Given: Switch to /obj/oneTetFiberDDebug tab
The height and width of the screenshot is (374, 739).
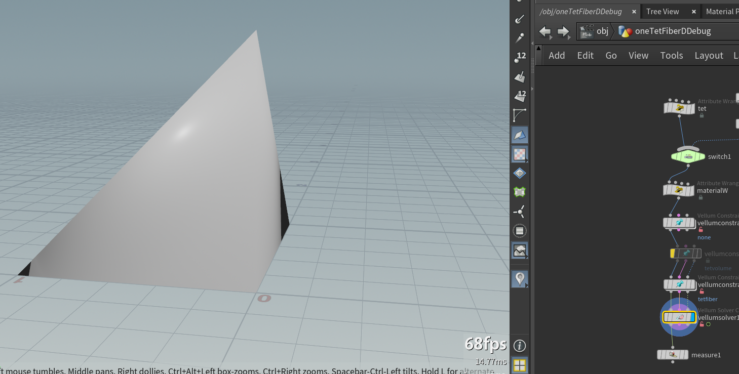Looking at the screenshot, I should click(580, 12).
